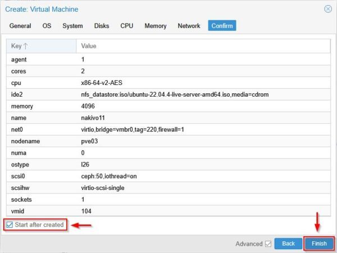Select the ostype value l26
Screen dimensions: 337x253
[x=85, y=164]
